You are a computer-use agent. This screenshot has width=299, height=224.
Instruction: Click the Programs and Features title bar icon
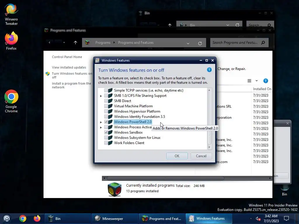pyautogui.click(x=46, y=30)
